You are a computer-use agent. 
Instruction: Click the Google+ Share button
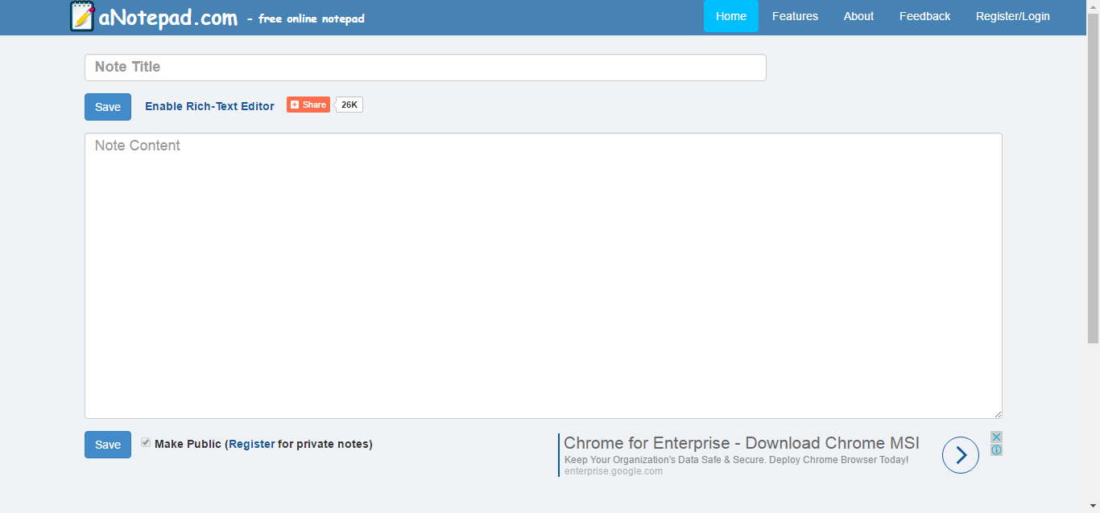(308, 104)
